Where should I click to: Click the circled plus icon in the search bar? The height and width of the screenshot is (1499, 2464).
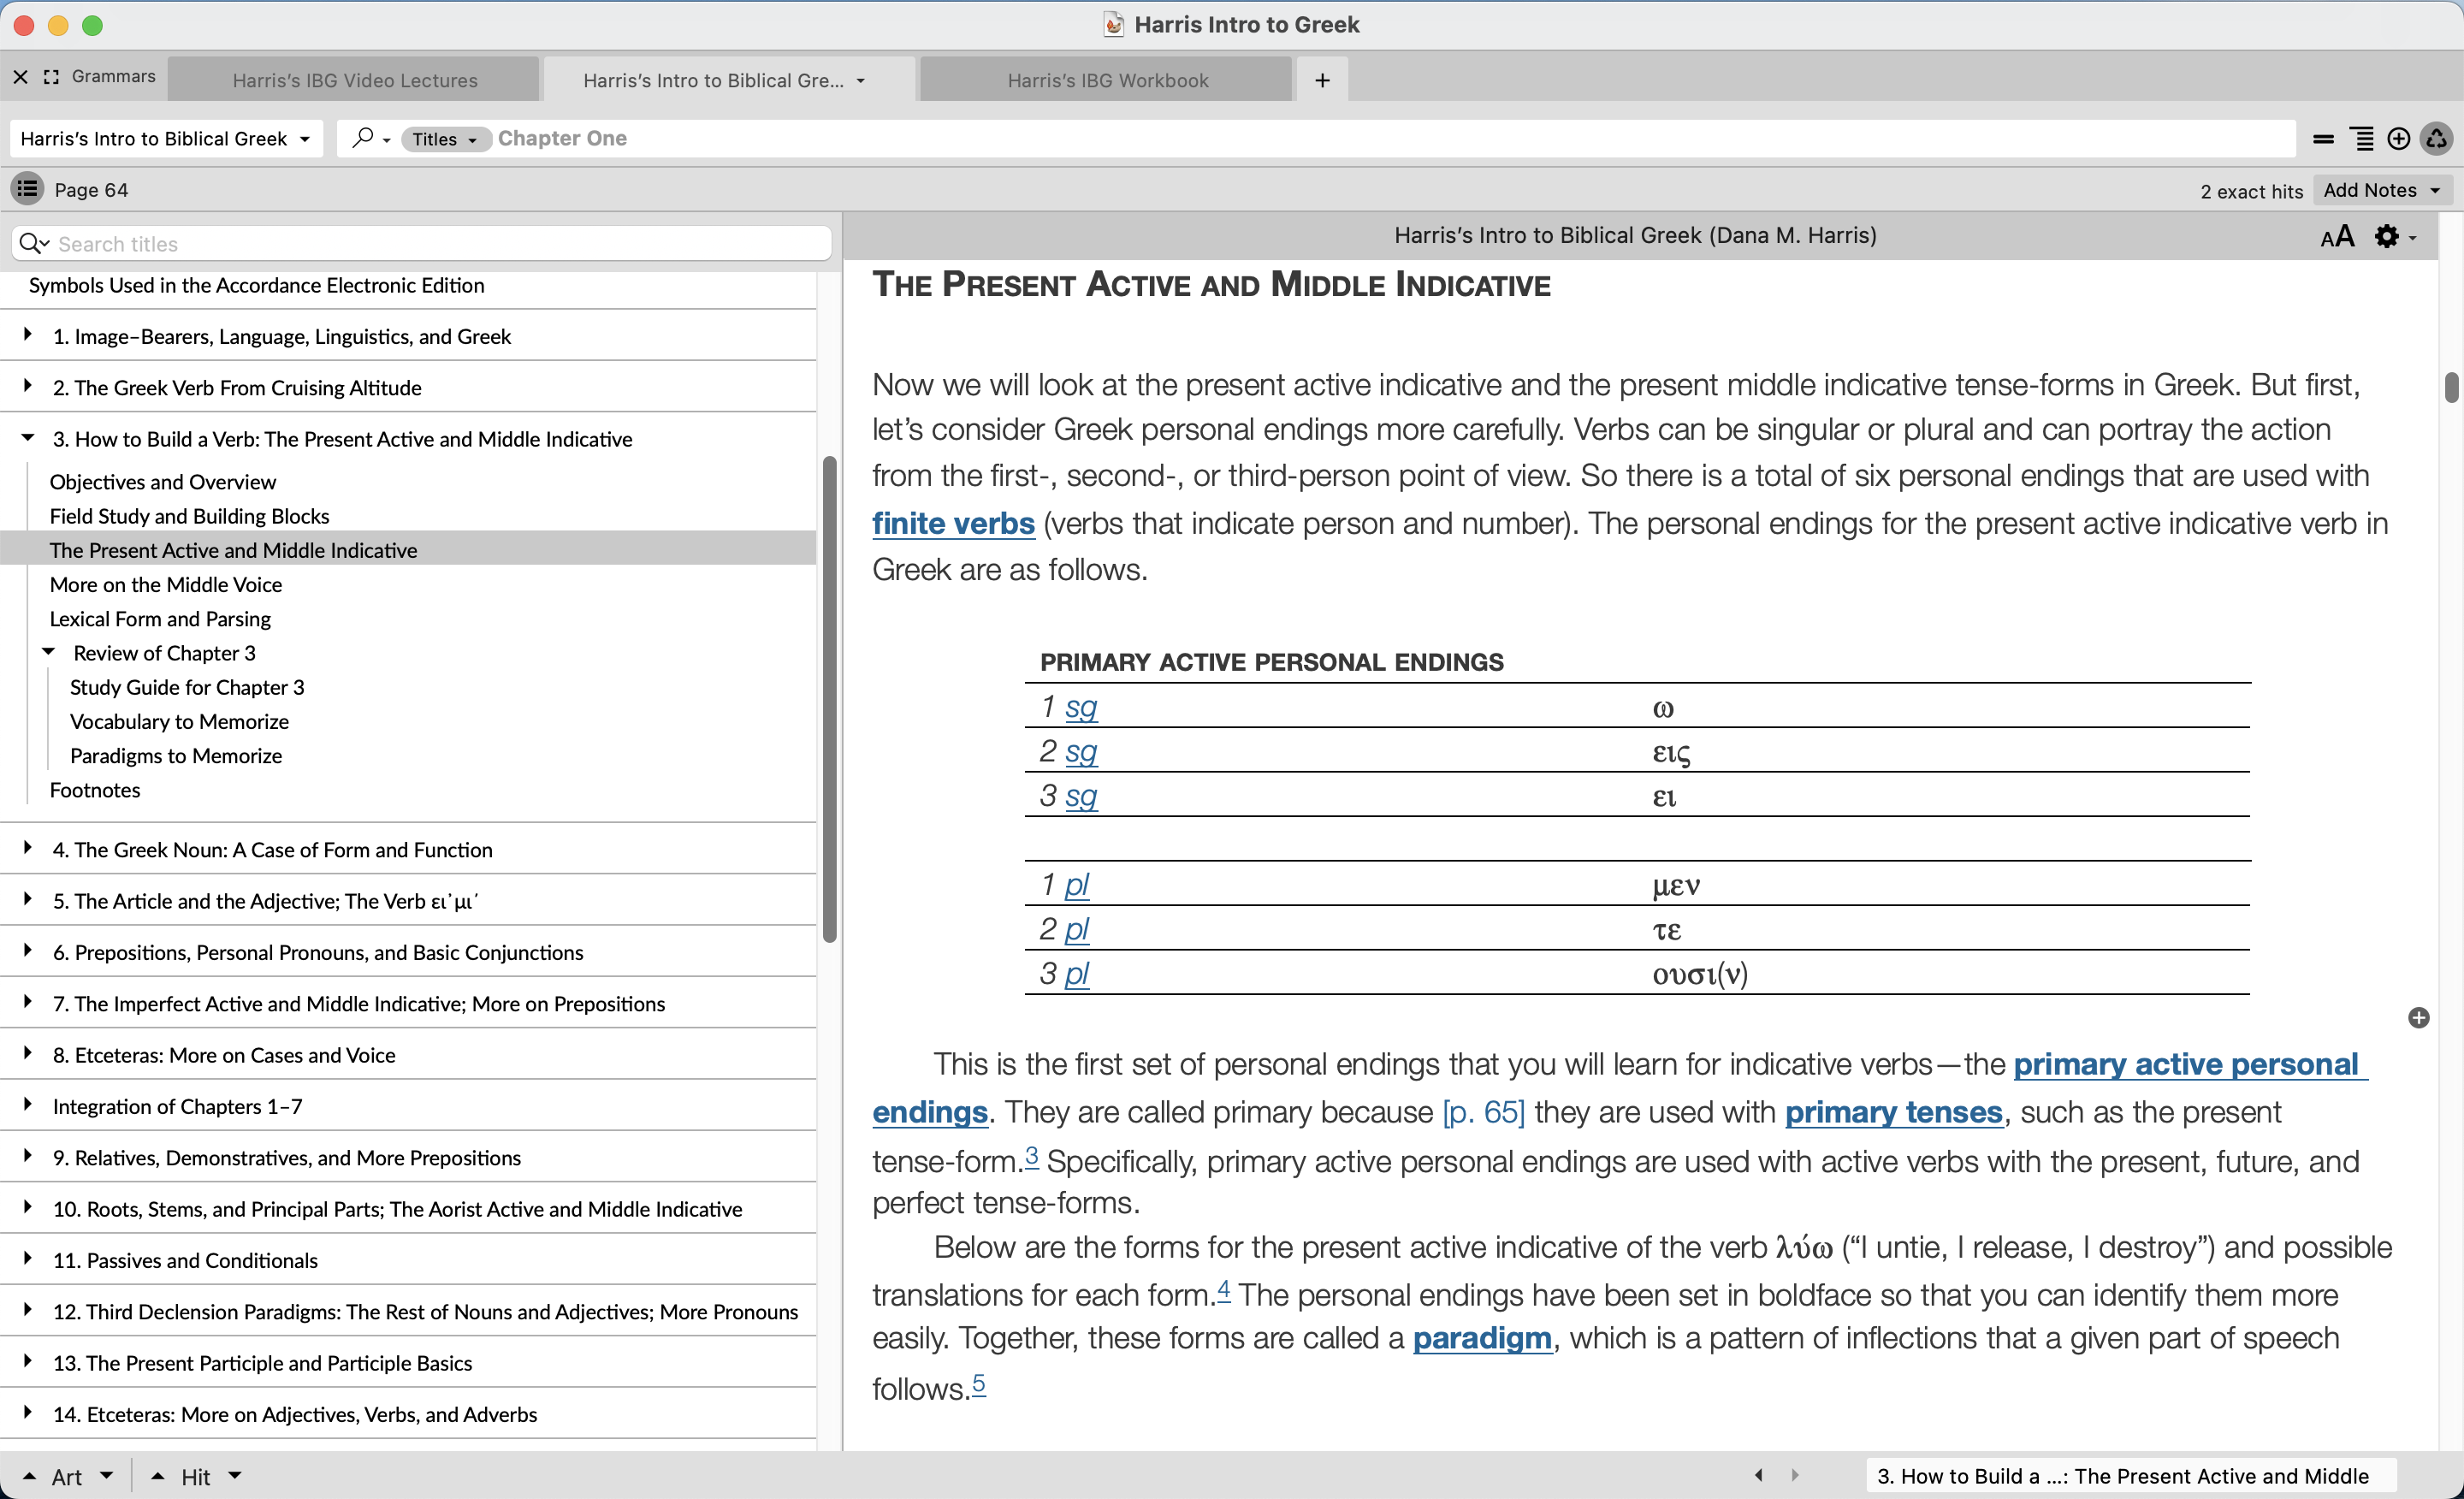coord(2398,139)
